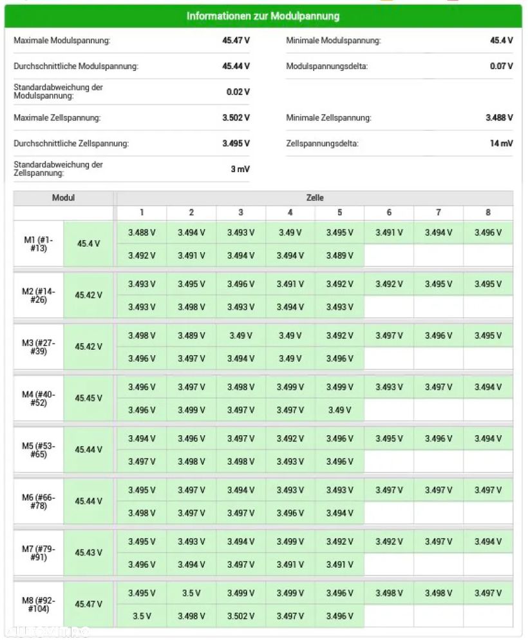Select the cell column header number 8

click(x=488, y=212)
